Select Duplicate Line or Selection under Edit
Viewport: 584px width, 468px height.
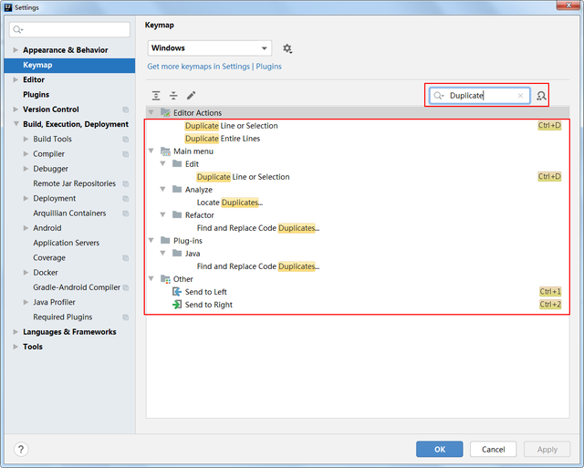244,177
